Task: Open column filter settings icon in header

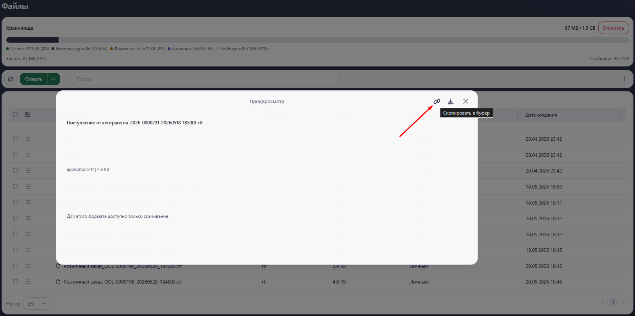Action: pyautogui.click(x=27, y=115)
